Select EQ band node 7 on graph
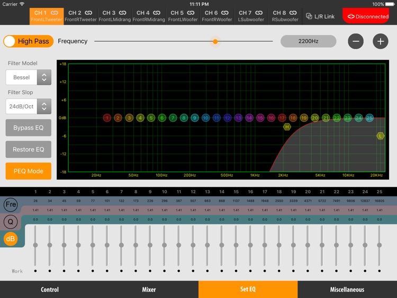The height and width of the screenshot is (298, 397). pyautogui.click(x=173, y=118)
